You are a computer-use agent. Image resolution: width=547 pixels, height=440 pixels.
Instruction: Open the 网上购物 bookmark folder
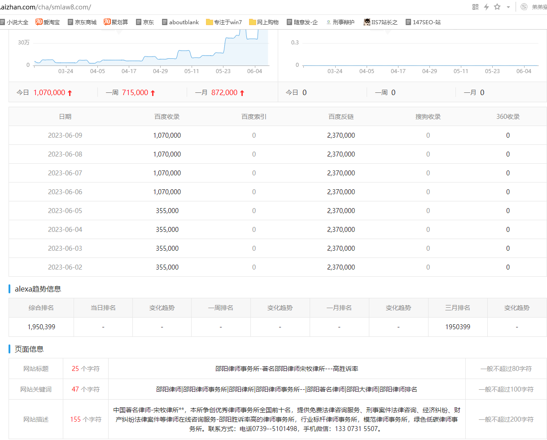click(x=264, y=22)
